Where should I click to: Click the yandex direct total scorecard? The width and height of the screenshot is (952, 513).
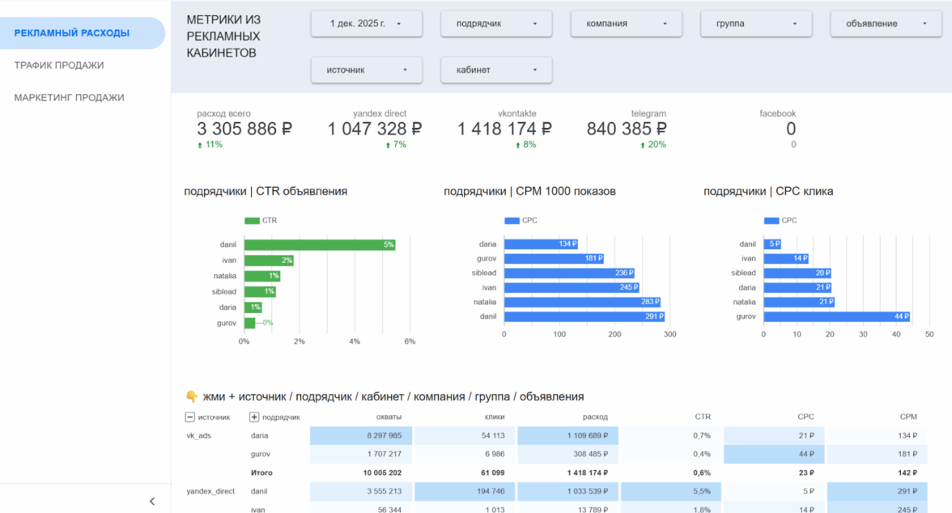[x=374, y=129]
